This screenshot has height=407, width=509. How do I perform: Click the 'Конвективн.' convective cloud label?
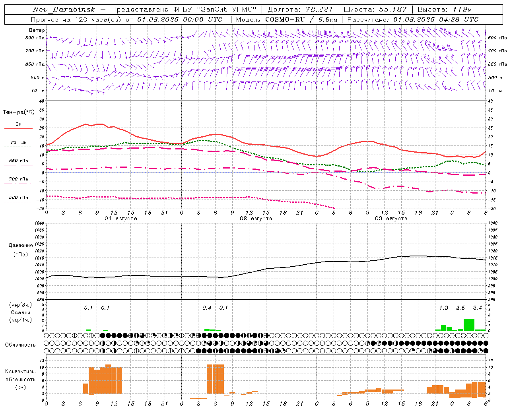tap(20, 372)
